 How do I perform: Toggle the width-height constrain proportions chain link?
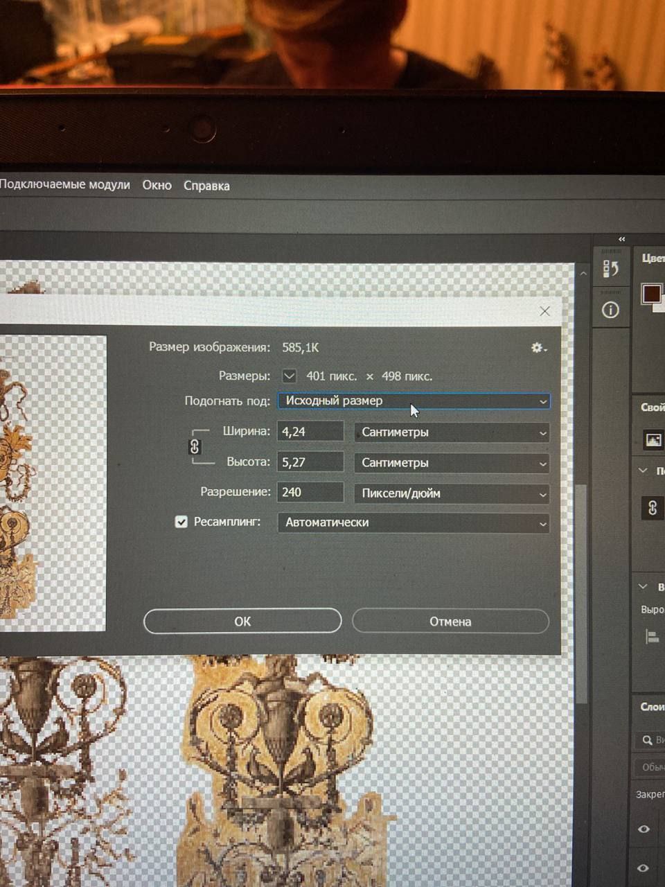coord(195,446)
